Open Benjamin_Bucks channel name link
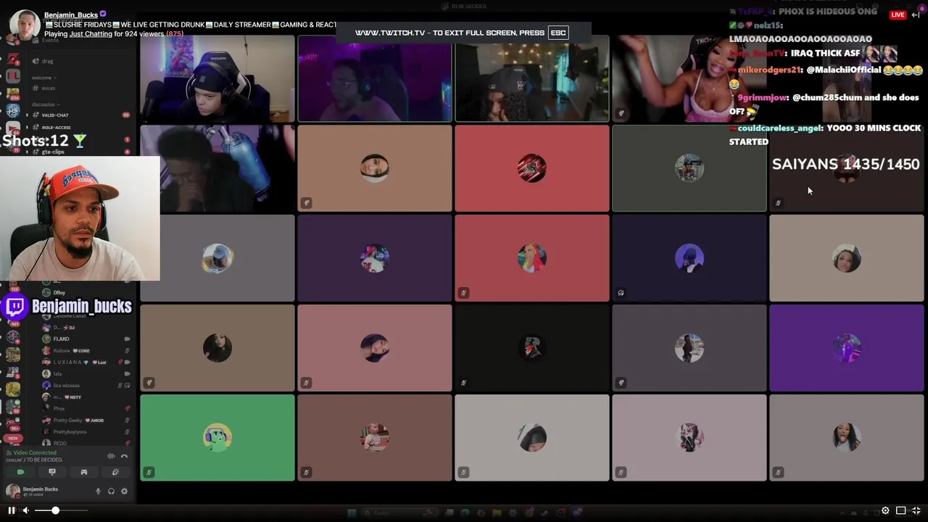The height and width of the screenshot is (522, 928). click(71, 14)
